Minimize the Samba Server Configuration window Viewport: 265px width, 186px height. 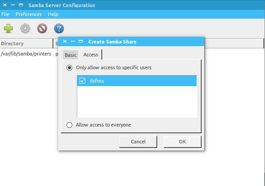point(13,5)
